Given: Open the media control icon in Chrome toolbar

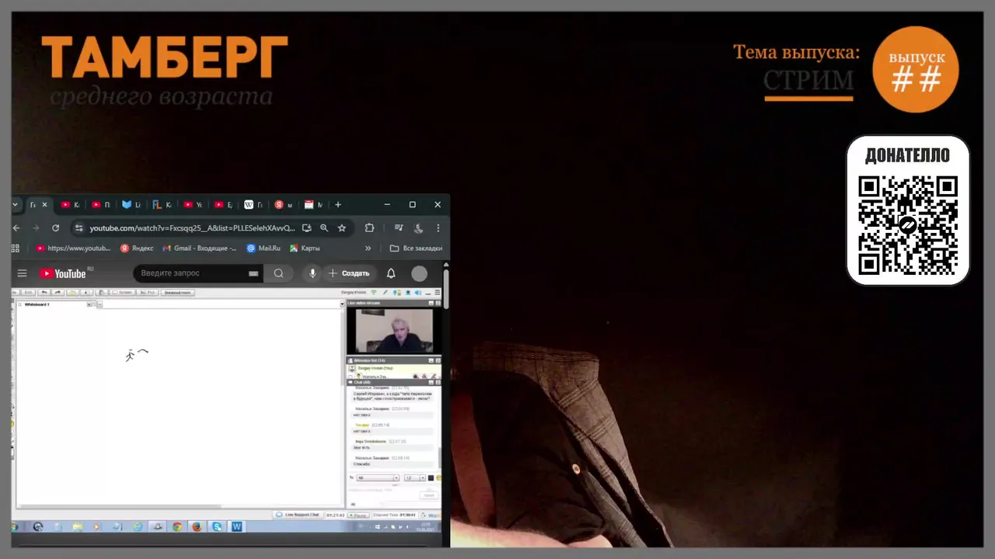Looking at the screenshot, I should [x=399, y=228].
